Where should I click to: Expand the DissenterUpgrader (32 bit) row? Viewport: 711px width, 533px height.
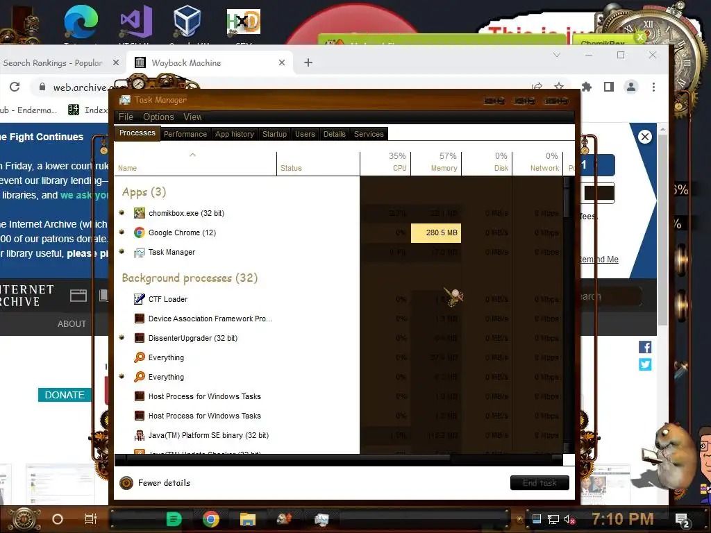(x=122, y=338)
